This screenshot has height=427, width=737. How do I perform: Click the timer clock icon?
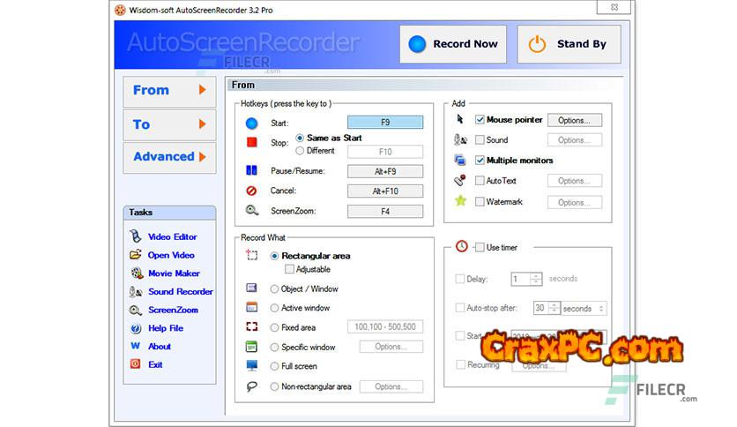click(462, 246)
